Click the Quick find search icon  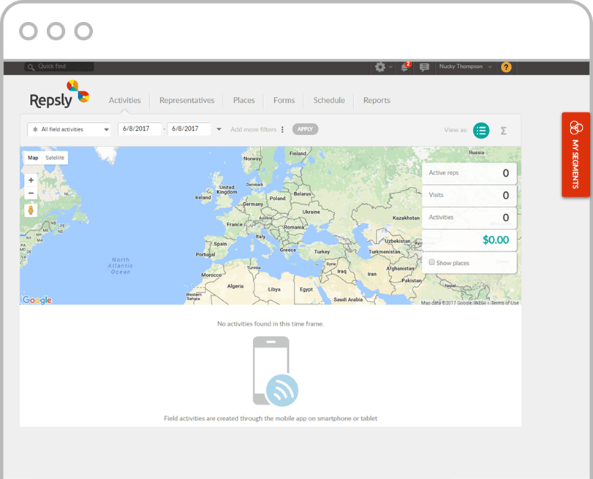pyautogui.click(x=31, y=67)
